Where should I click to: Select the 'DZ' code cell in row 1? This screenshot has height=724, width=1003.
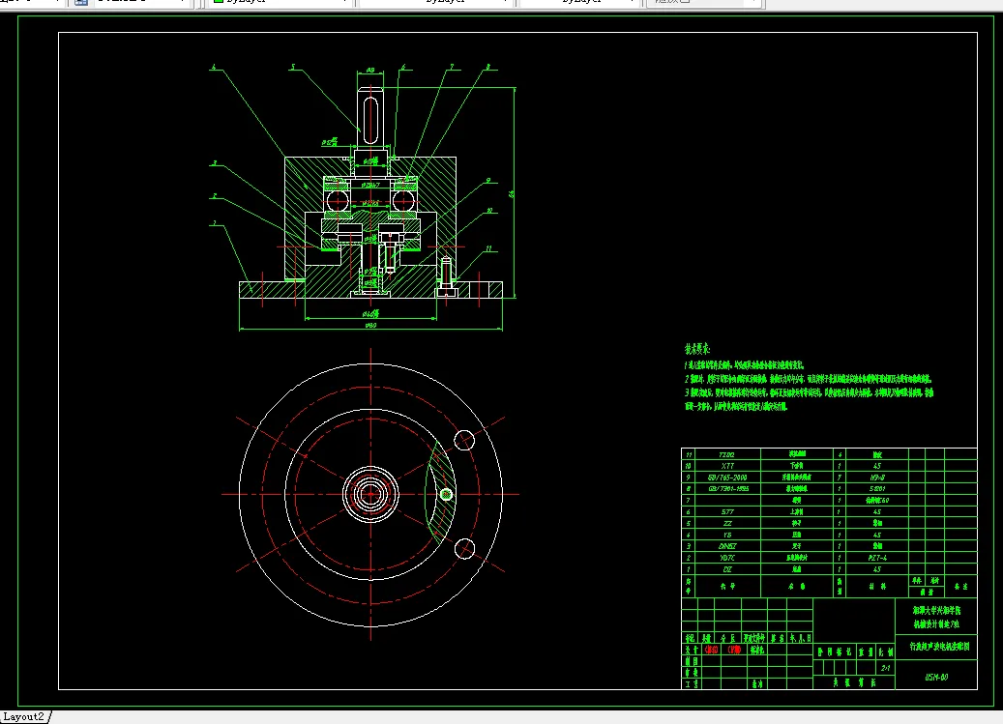(x=726, y=569)
